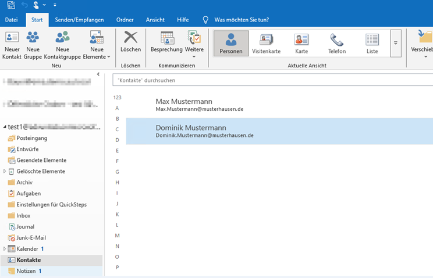433x278 pixels.
Task: Customize the quick access toolbar
Action: tap(55, 5)
